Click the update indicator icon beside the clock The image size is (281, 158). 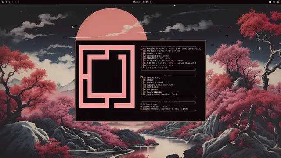tap(151, 2)
